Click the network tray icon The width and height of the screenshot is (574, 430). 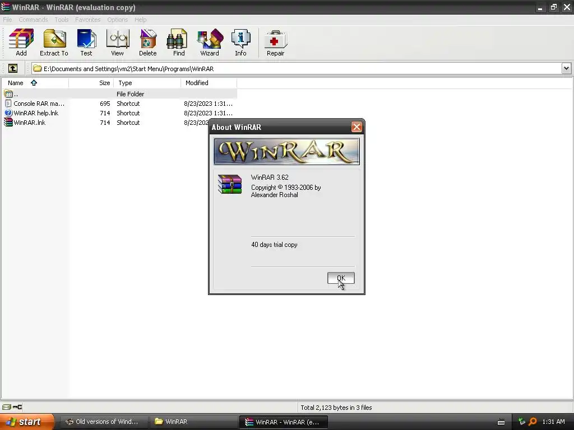(522, 422)
